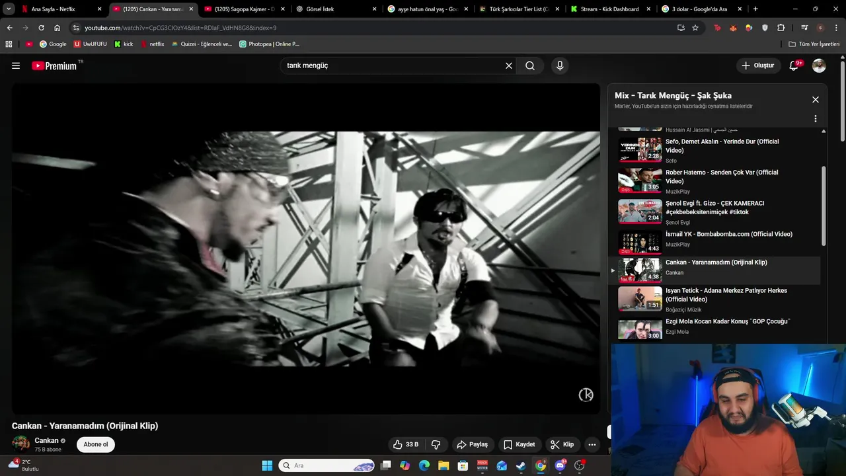Open the YouTube notifications bell
Screen dimensions: 846x476
pos(795,65)
